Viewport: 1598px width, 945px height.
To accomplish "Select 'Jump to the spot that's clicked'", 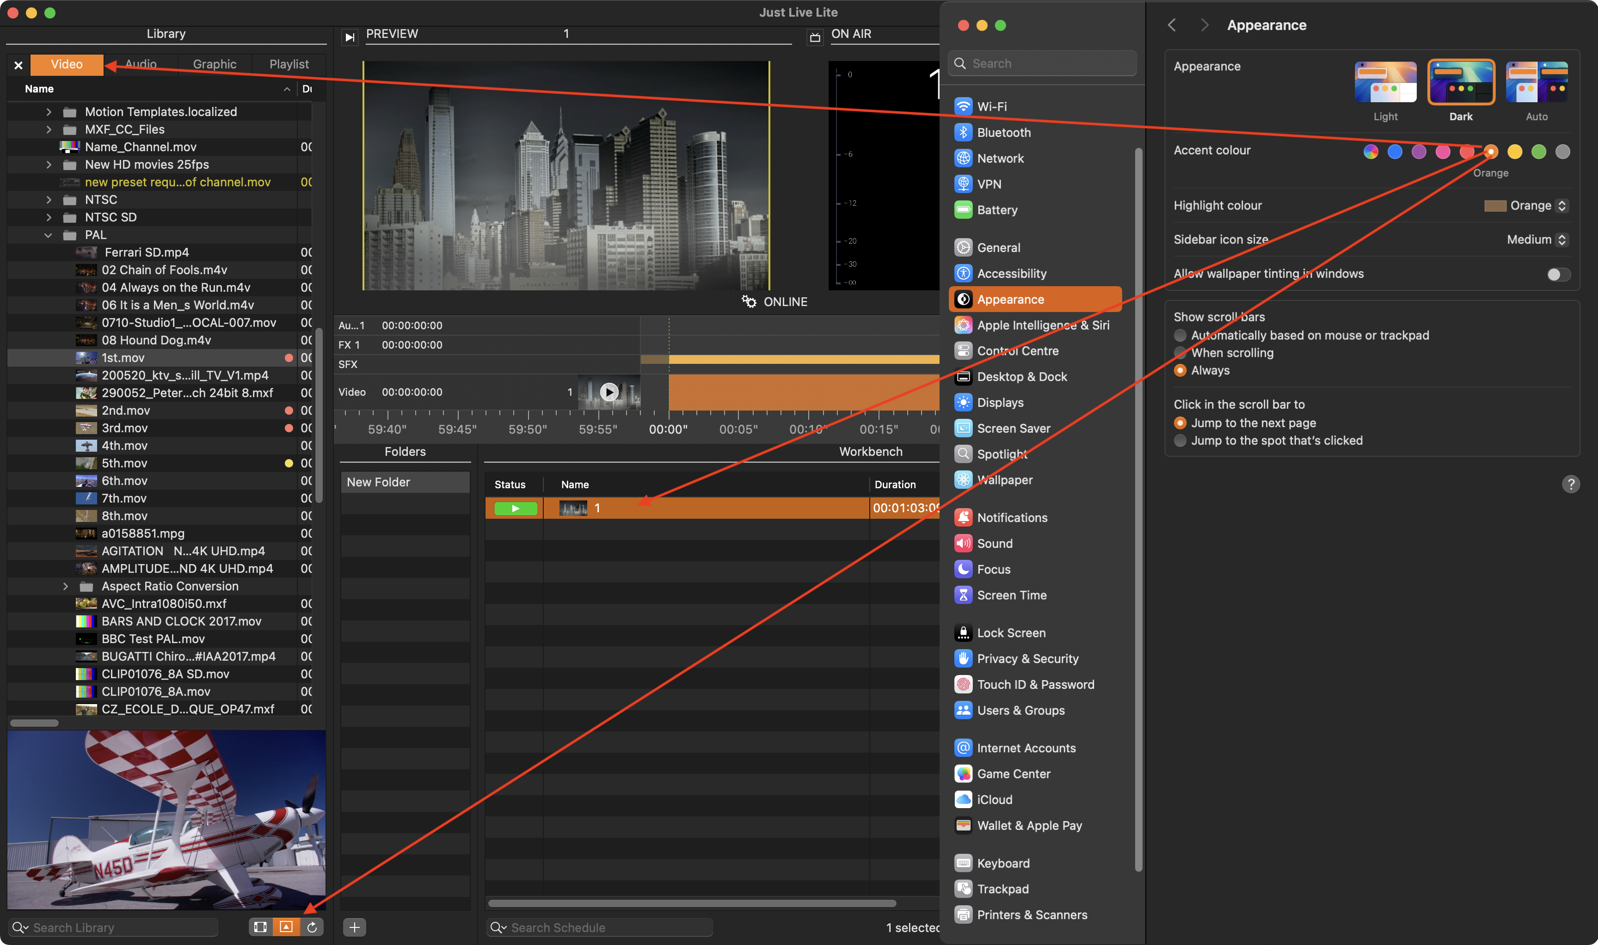I will (x=1180, y=440).
